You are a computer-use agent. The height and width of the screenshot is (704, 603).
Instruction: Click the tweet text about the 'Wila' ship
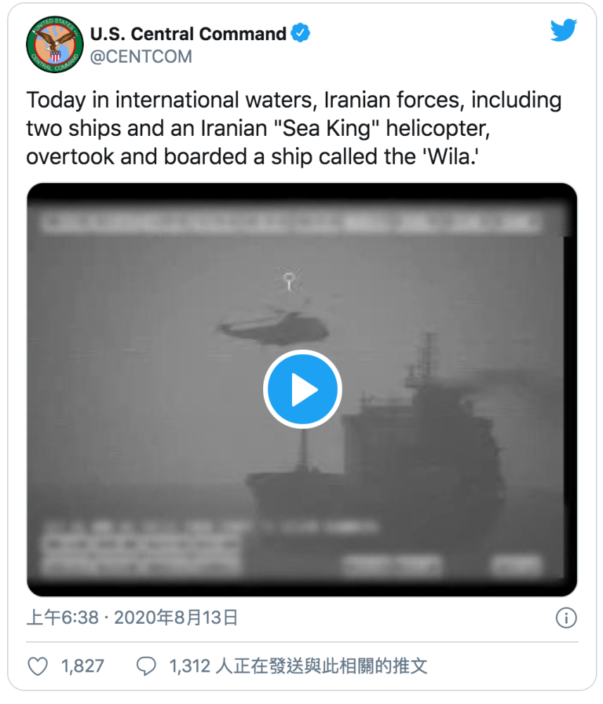(294, 128)
